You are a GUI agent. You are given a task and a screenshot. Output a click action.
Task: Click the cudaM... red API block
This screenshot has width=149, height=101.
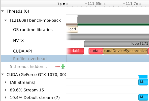point(75,51)
